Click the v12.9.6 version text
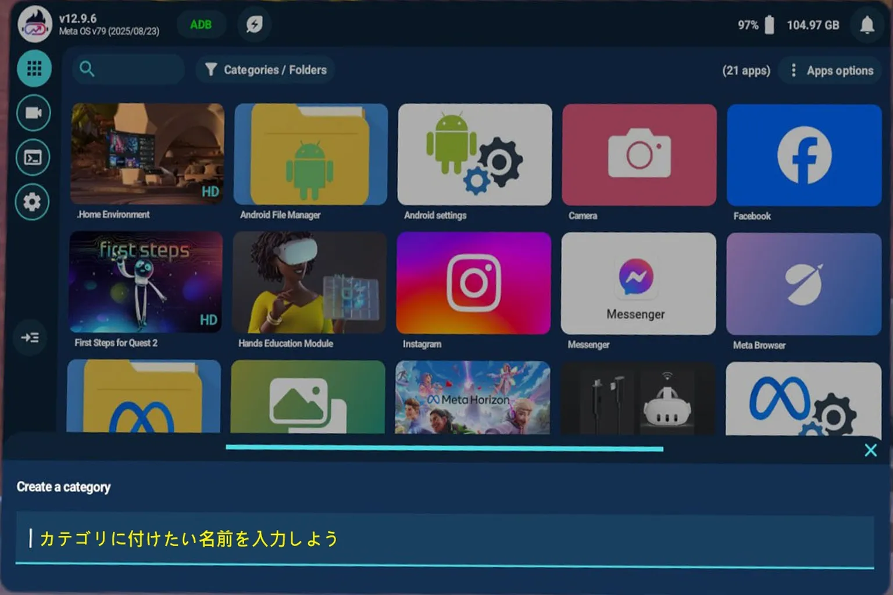Image resolution: width=893 pixels, height=595 pixels. click(78, 19)
